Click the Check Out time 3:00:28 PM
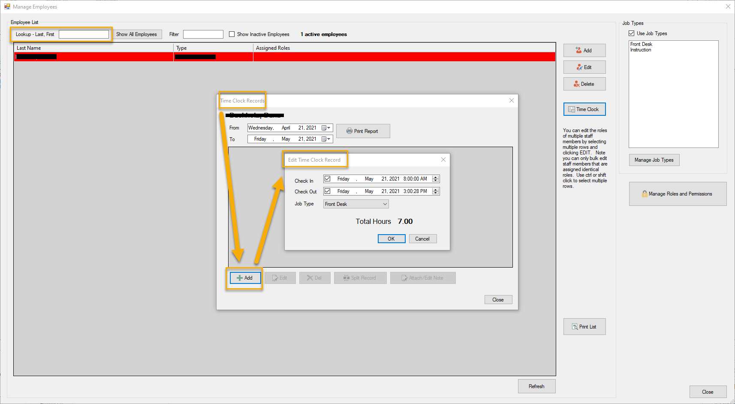This screenshot has height=404, width=735. 415,191
